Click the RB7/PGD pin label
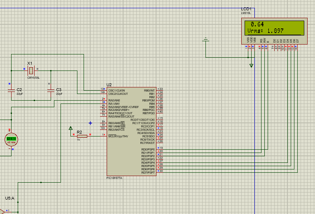 [x=149, y=113]
